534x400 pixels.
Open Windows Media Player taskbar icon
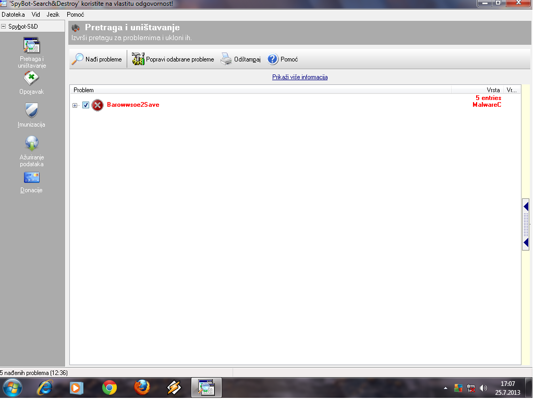77,387
